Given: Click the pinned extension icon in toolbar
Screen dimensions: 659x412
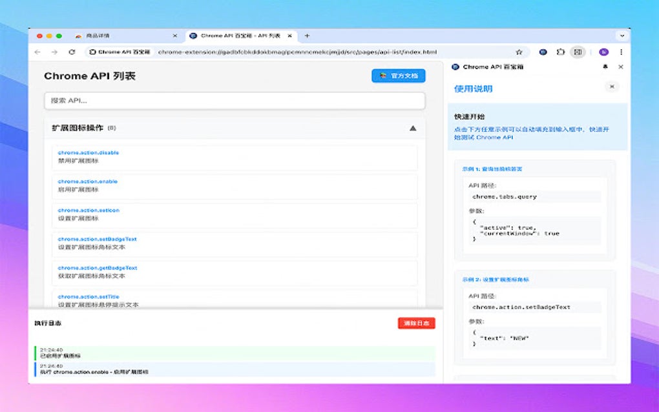Looking at the screenshot, I should 542,52.
